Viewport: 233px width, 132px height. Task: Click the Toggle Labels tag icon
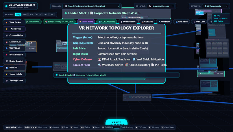click(x=7, y=74)
